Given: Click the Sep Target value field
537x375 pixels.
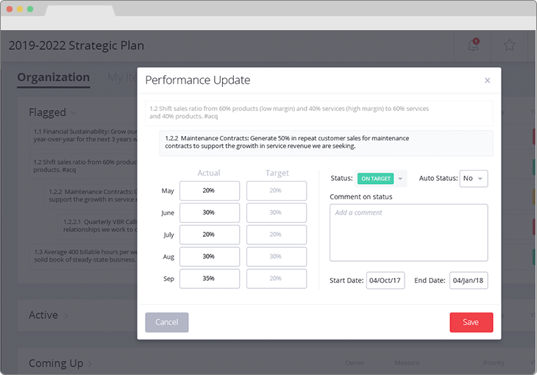Looking at the screenshot, I should click(277, 279).
